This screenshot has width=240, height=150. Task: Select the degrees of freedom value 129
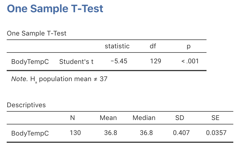pyautogui.click(x=155, y=61)
